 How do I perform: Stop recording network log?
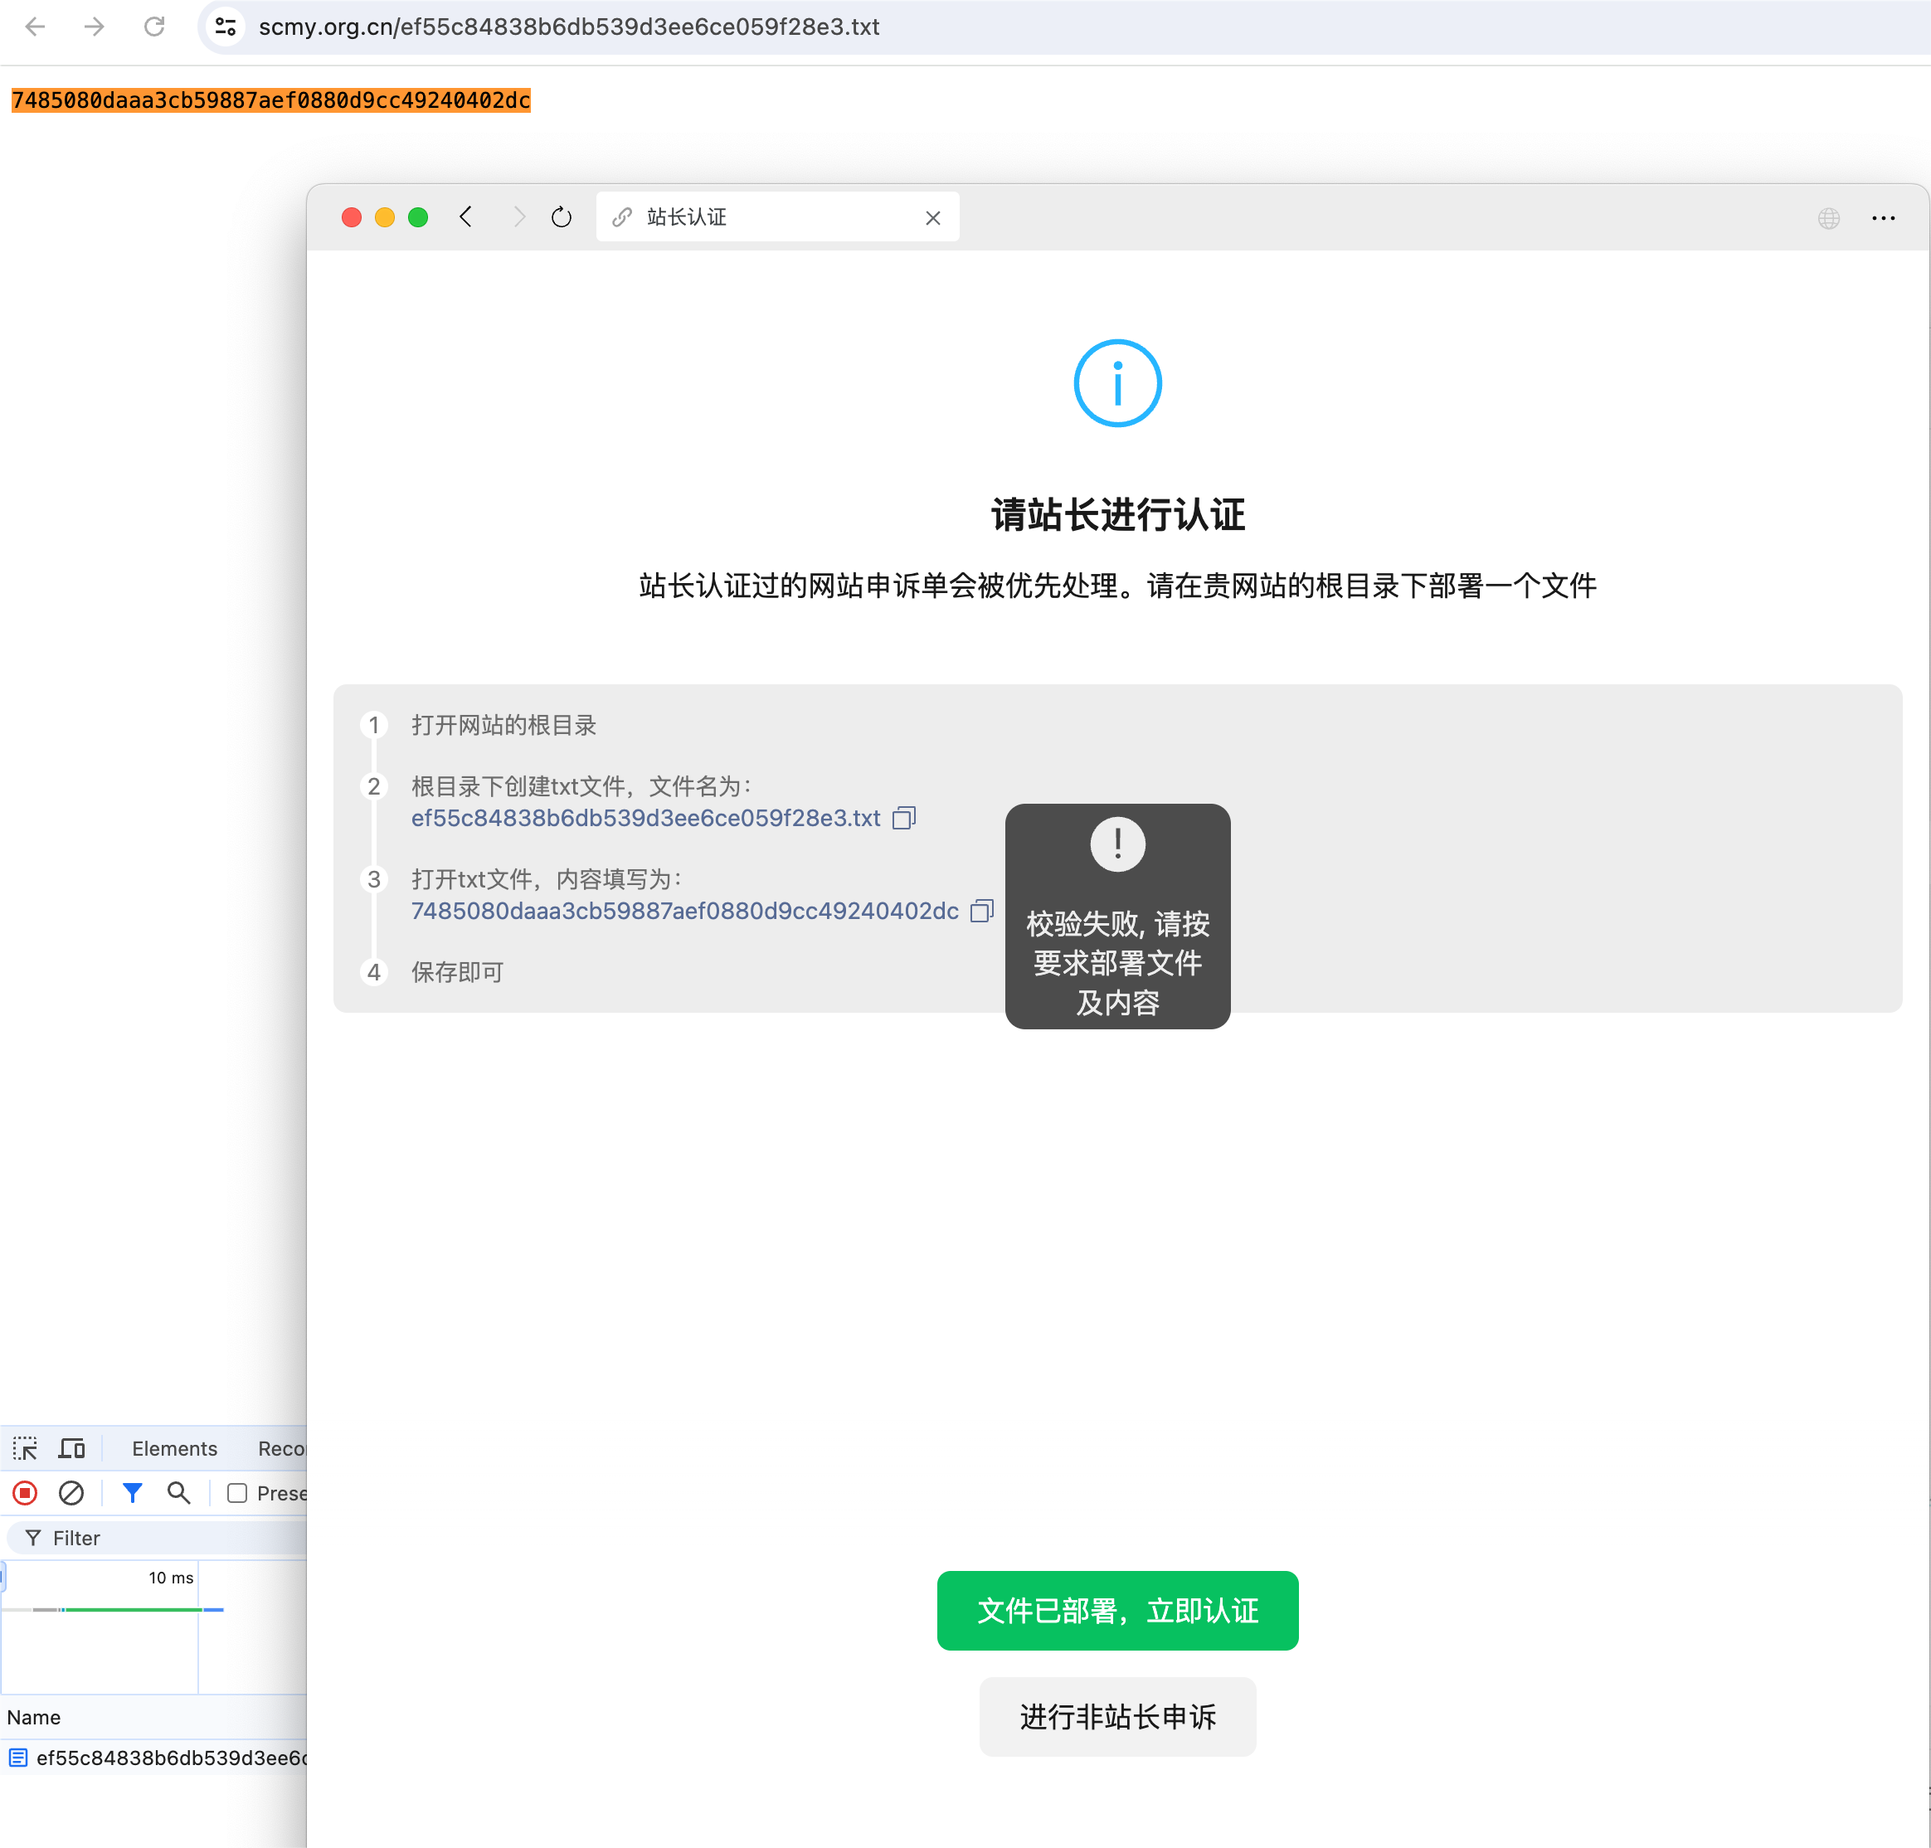point(26,1493)
